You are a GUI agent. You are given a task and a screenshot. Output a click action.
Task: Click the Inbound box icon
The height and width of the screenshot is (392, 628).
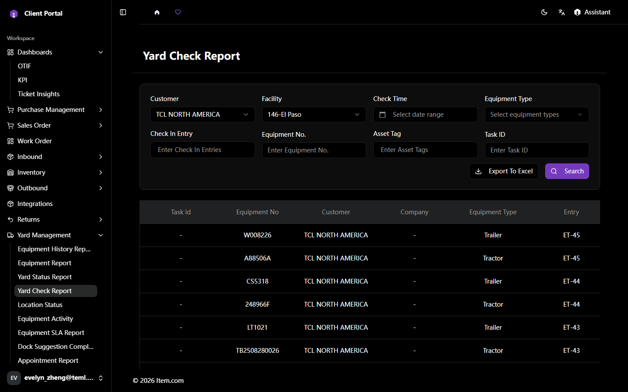pos(10,157)
